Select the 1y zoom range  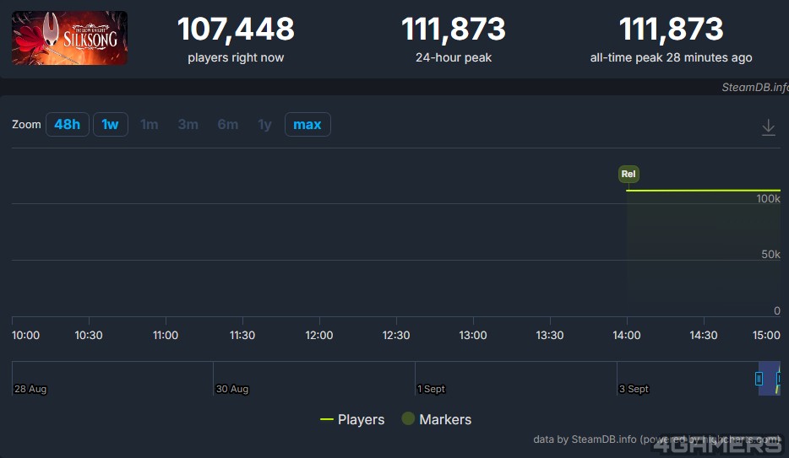click(x=264, y=125)
